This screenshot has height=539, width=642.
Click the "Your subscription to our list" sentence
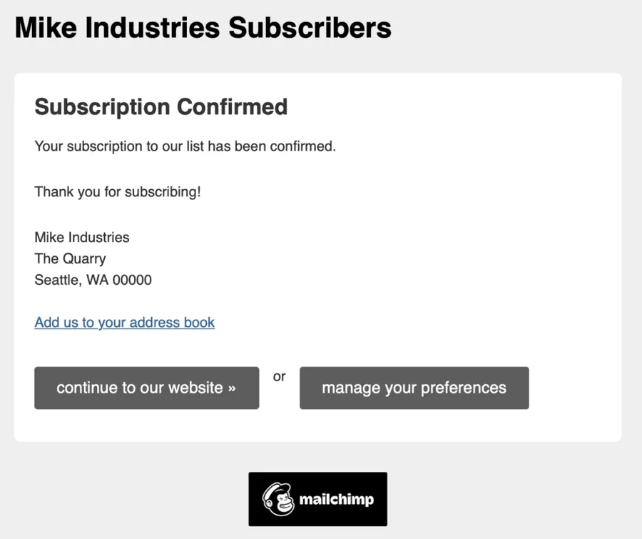click(x=185, y=146)
